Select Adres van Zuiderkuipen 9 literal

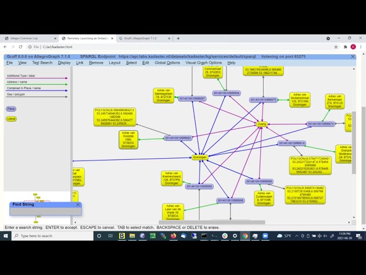pyautogui.click(x=264, y=199)
